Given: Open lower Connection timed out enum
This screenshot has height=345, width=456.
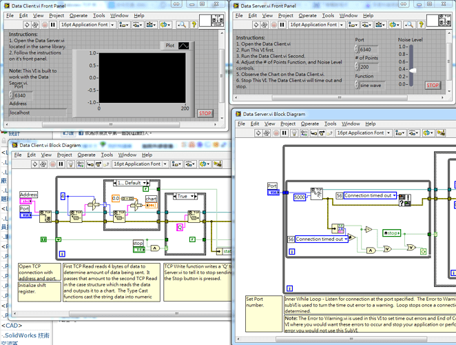Looking at the screenshot, I should pos(322,239).
